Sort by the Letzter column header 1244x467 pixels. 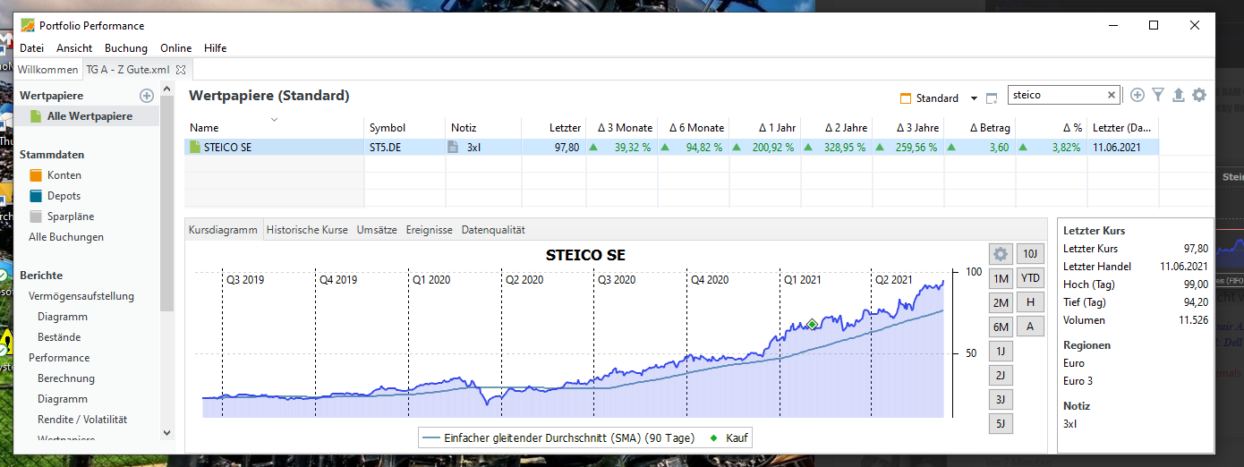pyautogui.click(x=553, y=128)
